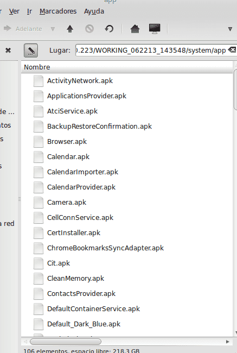237x353 pixels.
Task: Select CertInstaller.apk file
Action: (x=74, y=233)
